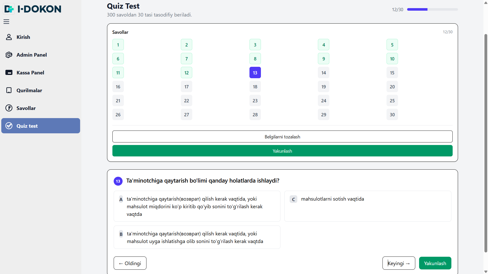
Task: Click the Kassa Panel card icon
Action: coord(9,73)
